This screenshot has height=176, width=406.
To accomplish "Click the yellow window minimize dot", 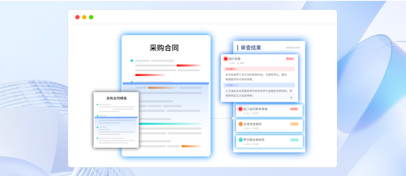I will coord(84,17).
